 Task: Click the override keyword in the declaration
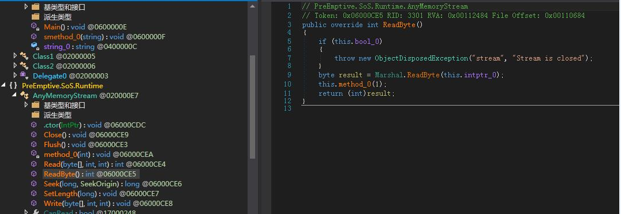click(346, 25)
